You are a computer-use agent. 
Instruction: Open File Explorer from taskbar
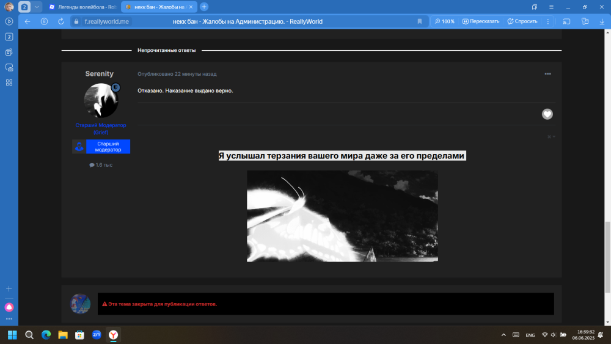63,335
